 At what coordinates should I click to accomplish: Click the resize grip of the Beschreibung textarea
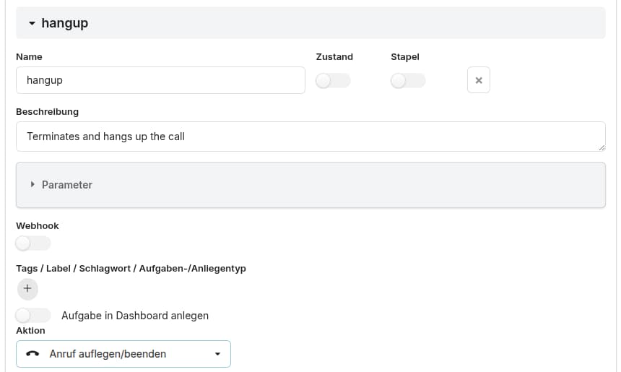click(601, 147)
